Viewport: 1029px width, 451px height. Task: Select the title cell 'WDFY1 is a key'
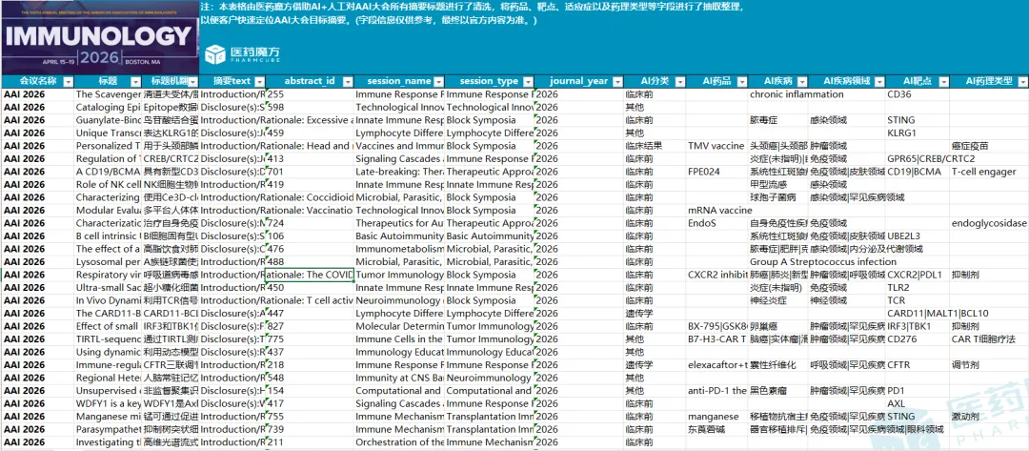pyautogui.click(x=108, y=403)
